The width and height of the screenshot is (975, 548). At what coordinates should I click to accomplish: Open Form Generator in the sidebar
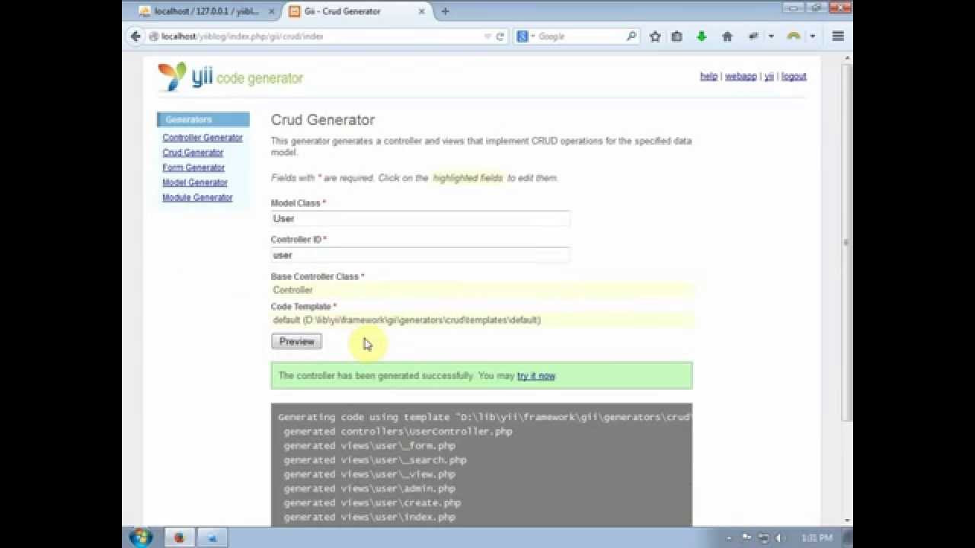193,167
